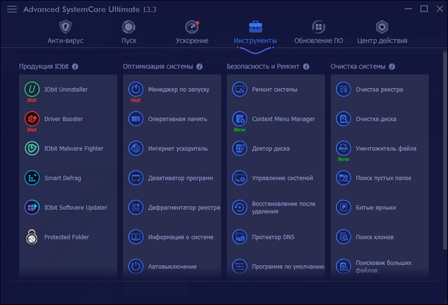Go to the Обновление ПО tab

(x=318, y=32)
